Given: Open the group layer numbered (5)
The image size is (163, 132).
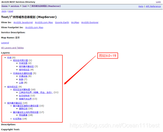Looking at the screenshot, I should (23, 73).
